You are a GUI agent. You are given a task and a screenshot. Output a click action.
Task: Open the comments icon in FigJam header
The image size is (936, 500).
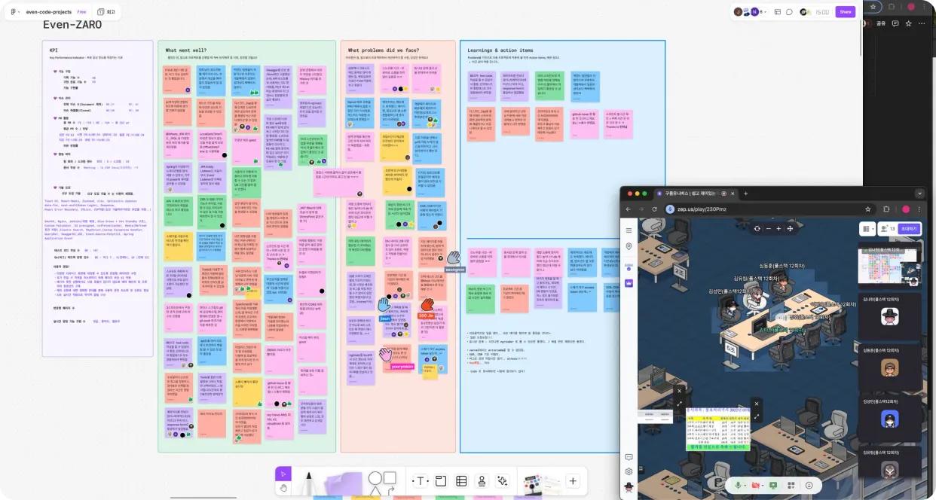tap(789, 12)
